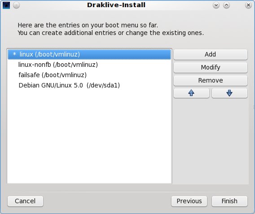Click the round sticky button in title bar
This screenshot has height=214, width=255.
(16, 5)
